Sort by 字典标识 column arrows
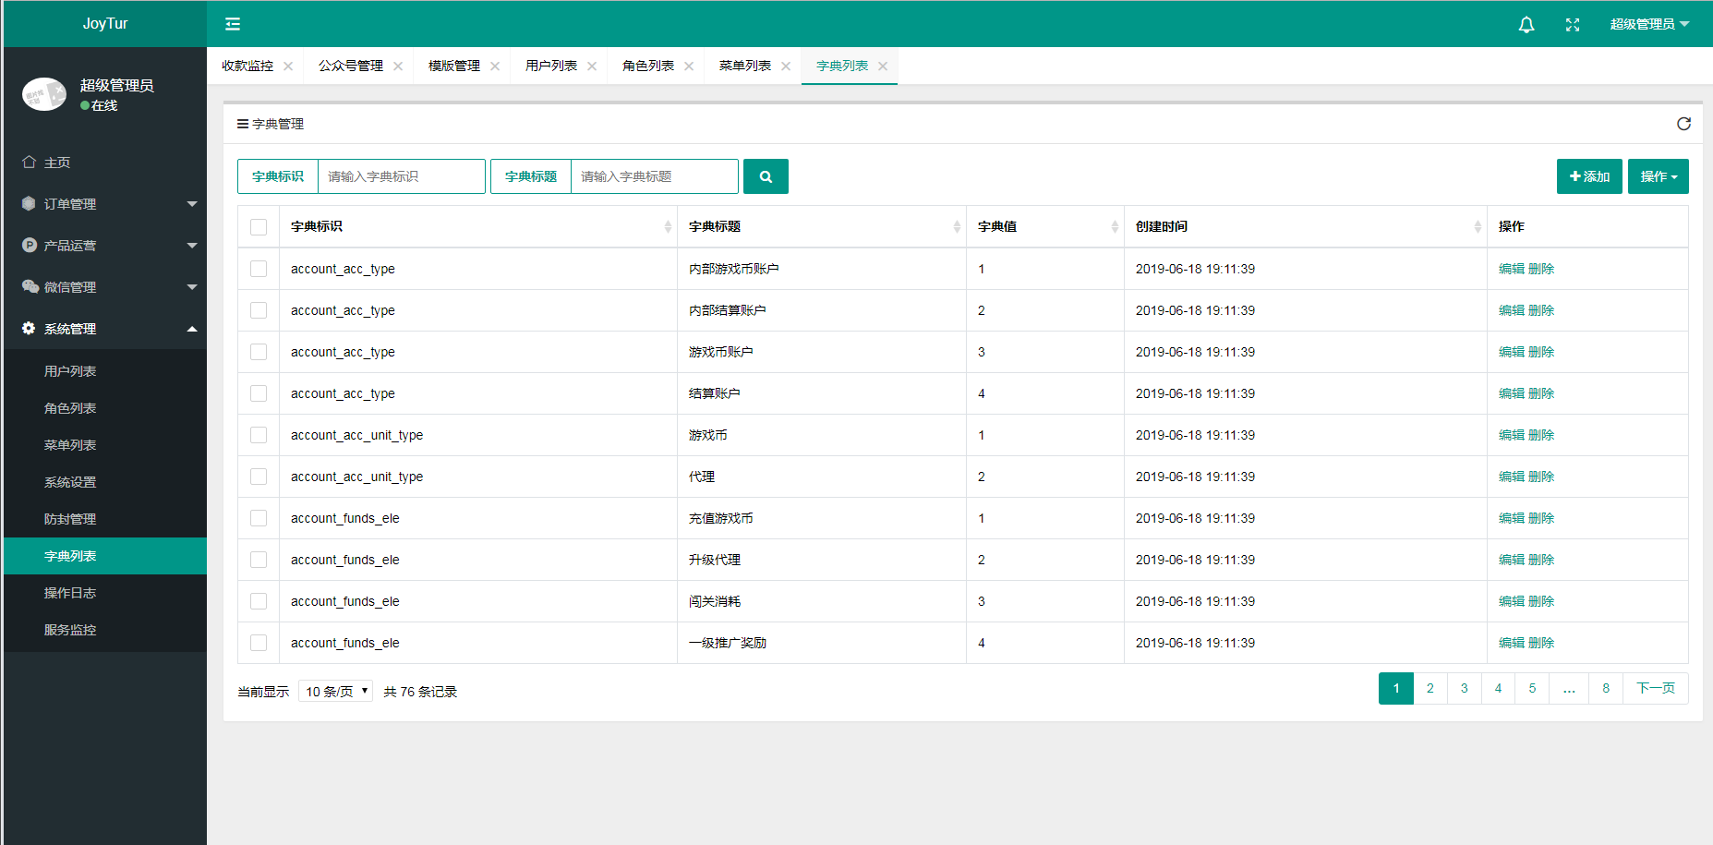This screenshot has width=1713, height=845. tap(668, 227)
